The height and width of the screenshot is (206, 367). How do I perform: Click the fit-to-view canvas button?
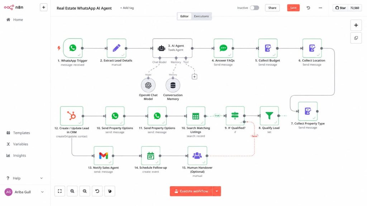60,191
